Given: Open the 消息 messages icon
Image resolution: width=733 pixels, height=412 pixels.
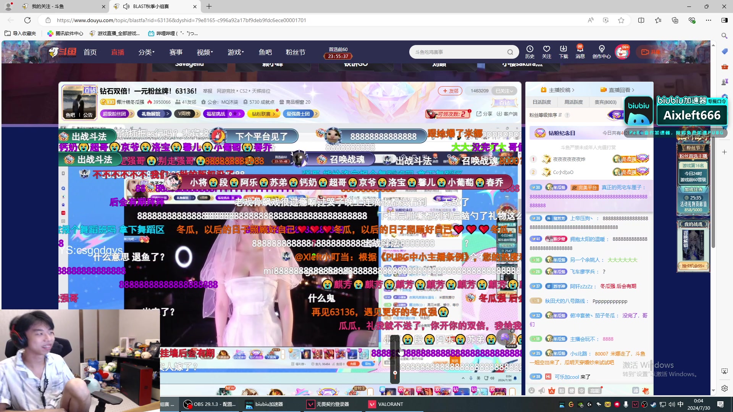Looking at the screenshot, I should coord(580,52).
